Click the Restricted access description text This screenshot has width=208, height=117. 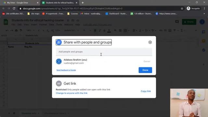83,90
